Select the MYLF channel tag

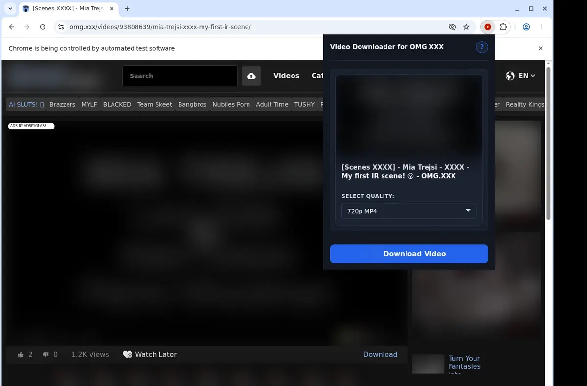89,104
